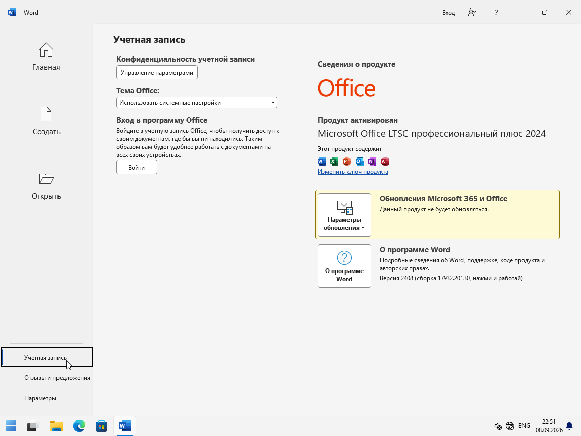Open the Создать new document page
The image size is (581, 436).
pyautogui.click(x=46, y=121)
